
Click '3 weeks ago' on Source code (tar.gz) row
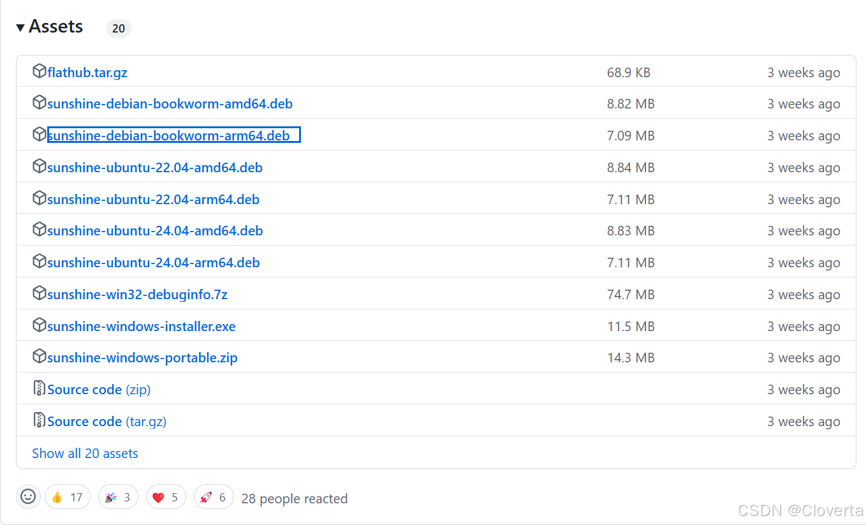tap(804, 422)
